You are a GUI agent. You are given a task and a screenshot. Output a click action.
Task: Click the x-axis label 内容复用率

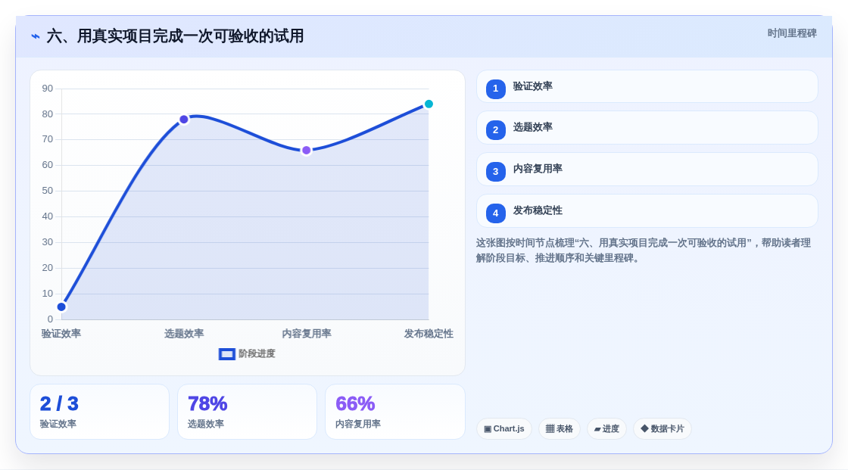[307, 334]
